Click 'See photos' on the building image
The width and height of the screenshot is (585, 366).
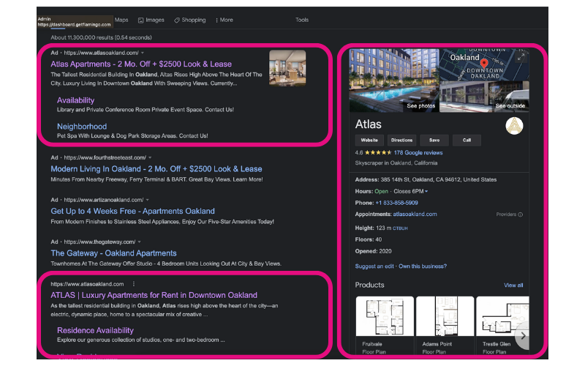[420, 106]
